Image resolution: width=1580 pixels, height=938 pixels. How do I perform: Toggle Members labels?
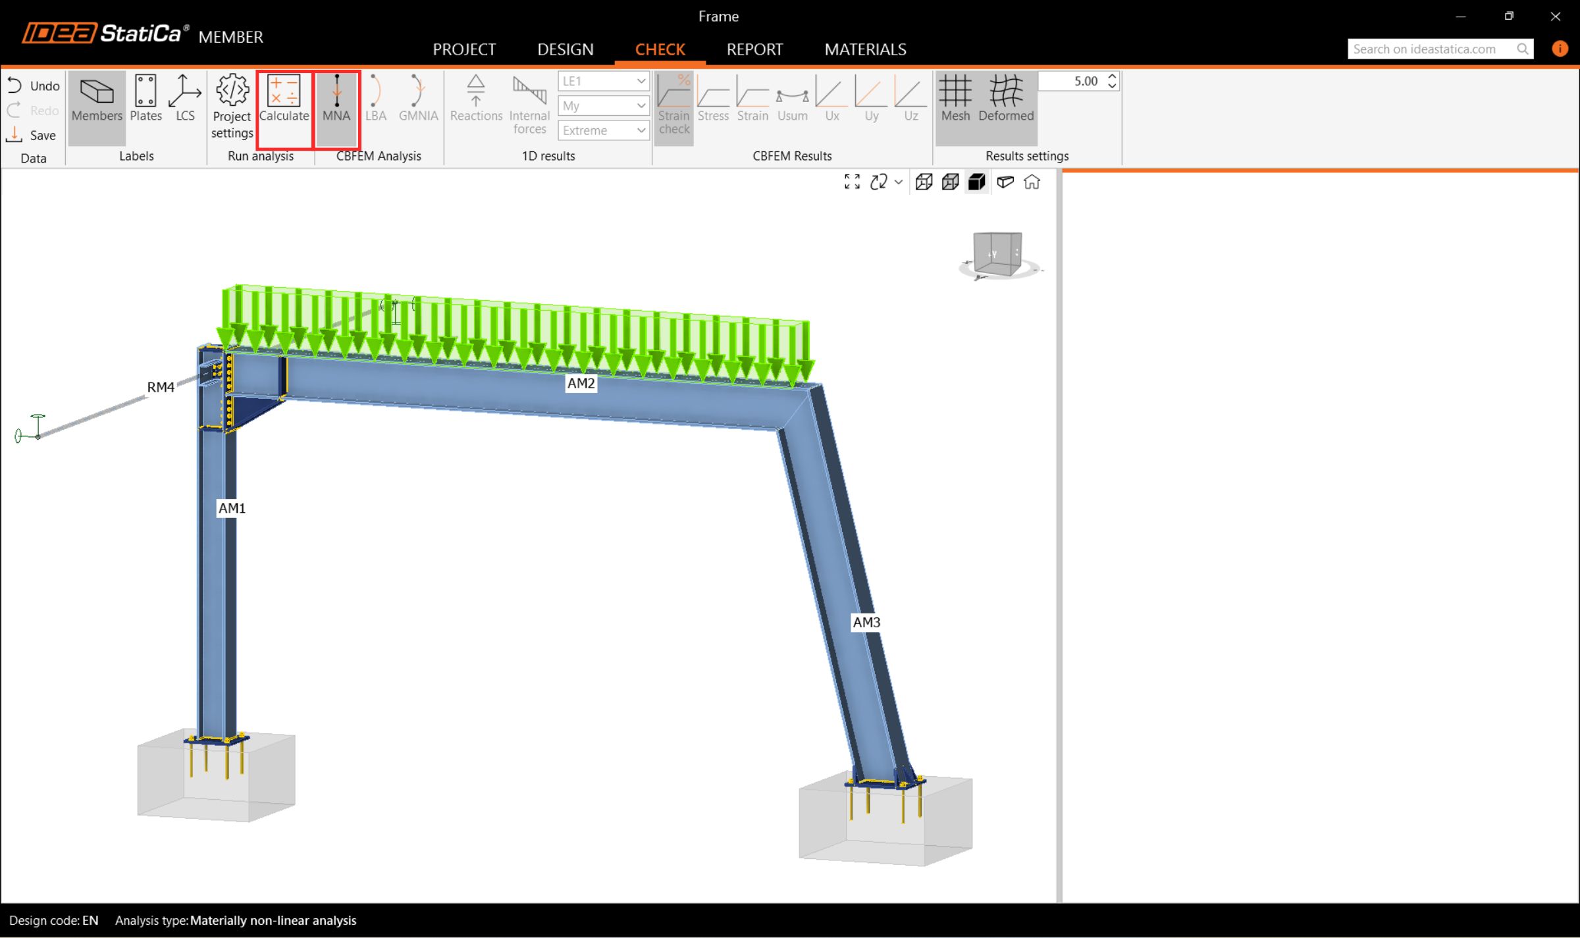[x=97, y=99]
